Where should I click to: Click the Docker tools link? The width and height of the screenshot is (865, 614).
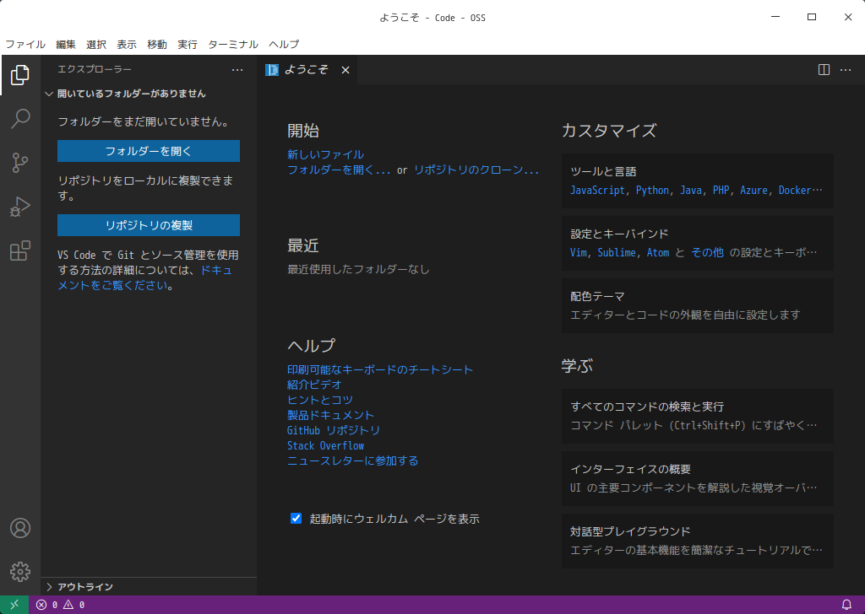pos(795,191)
